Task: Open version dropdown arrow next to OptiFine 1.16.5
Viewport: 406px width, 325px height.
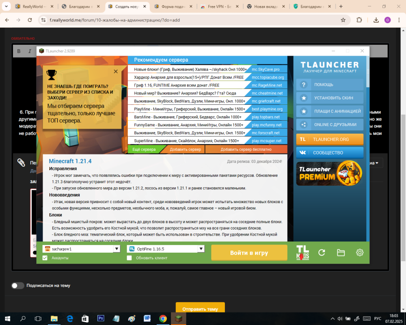Action: point(201,249)
